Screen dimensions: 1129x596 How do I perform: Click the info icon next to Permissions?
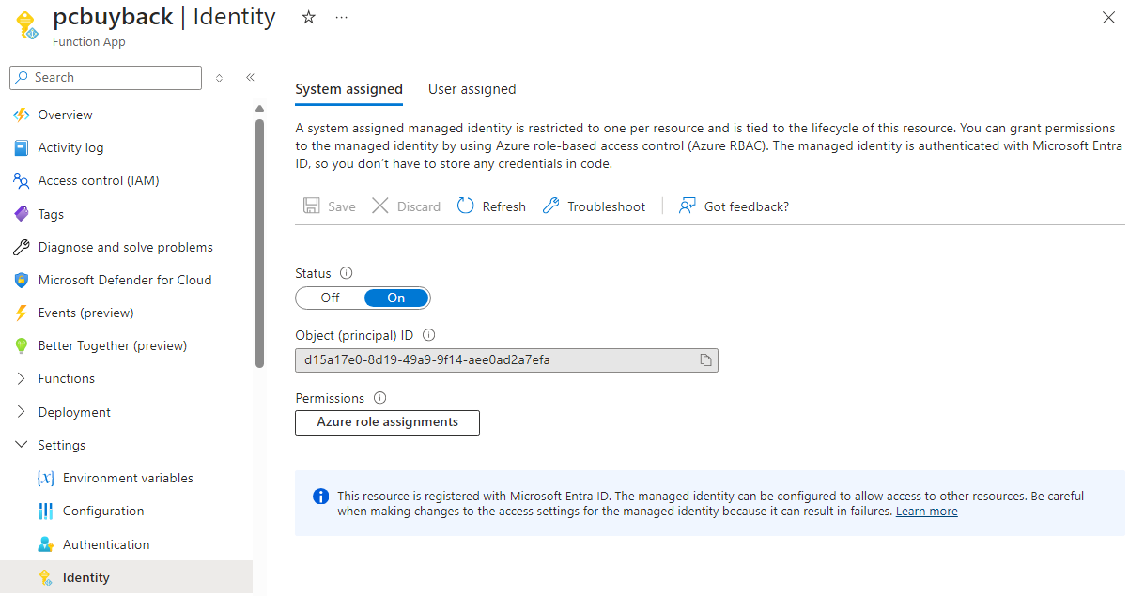pyautogui.click(x=379, y=398)
